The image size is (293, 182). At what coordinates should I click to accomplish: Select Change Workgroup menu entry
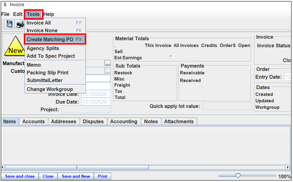click(x=55, y=89)
